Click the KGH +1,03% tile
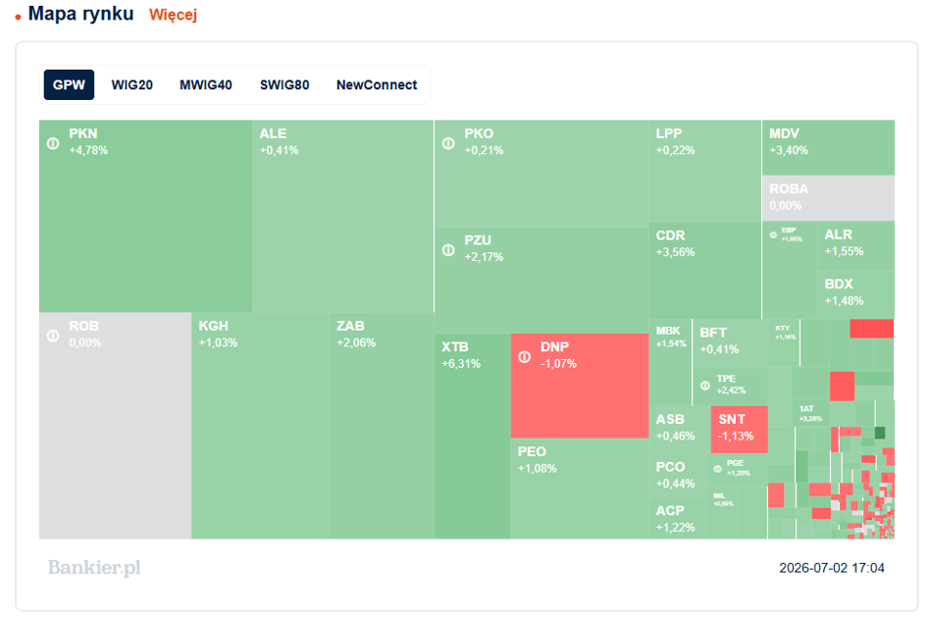The height and width of the screenshot is (621, 930). coord(260,425)
